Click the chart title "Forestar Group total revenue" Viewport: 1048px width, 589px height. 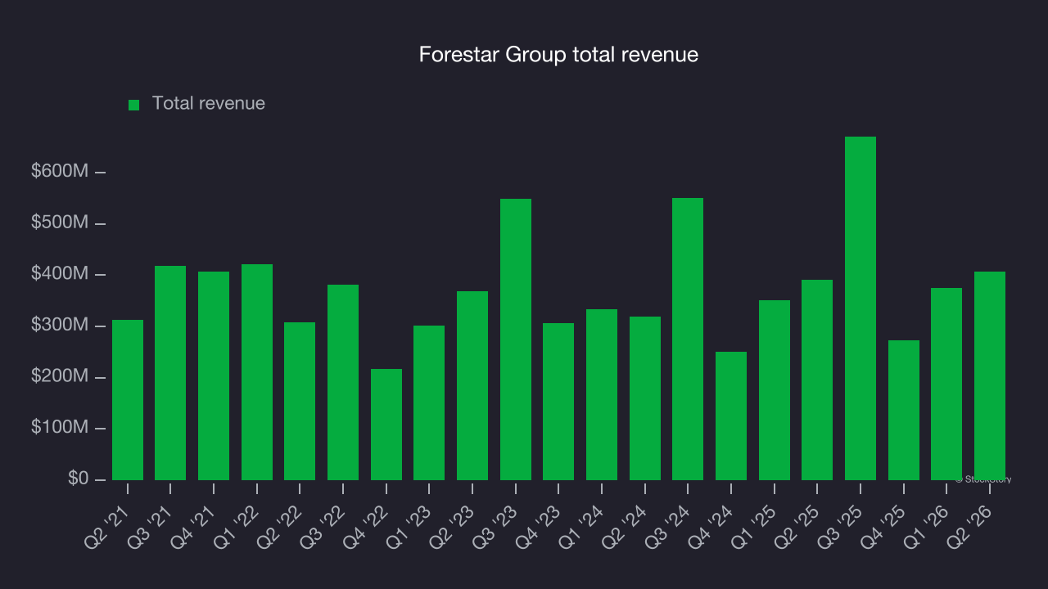(x=558, y=55)
